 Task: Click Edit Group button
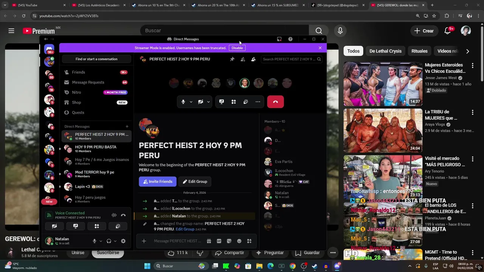coord(195,182)
